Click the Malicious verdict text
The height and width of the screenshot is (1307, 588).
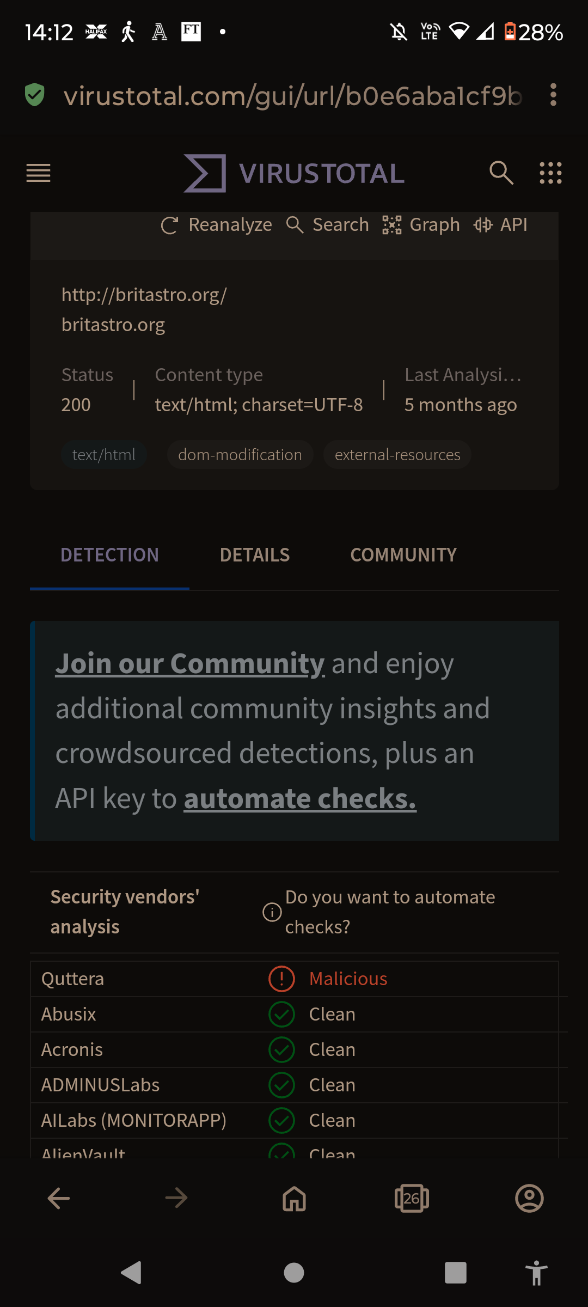point(348,979)
